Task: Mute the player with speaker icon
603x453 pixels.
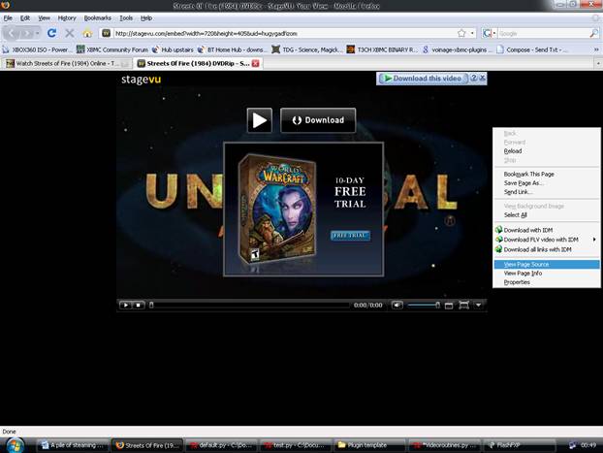Action: 397,306
